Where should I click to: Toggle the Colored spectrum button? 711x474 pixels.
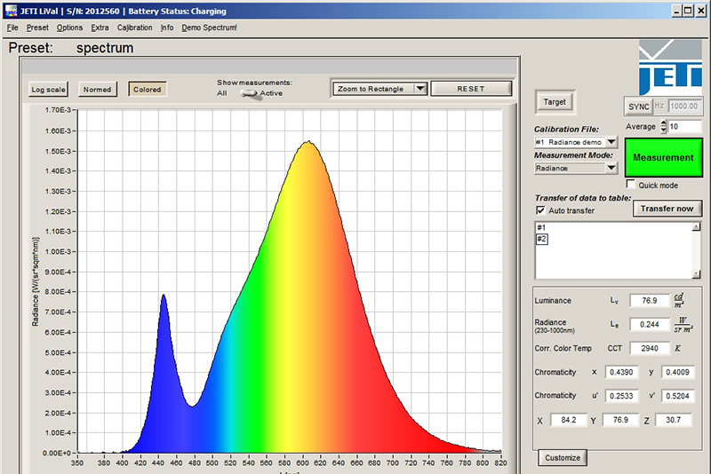pyautogui.click(x=148, y=90)
